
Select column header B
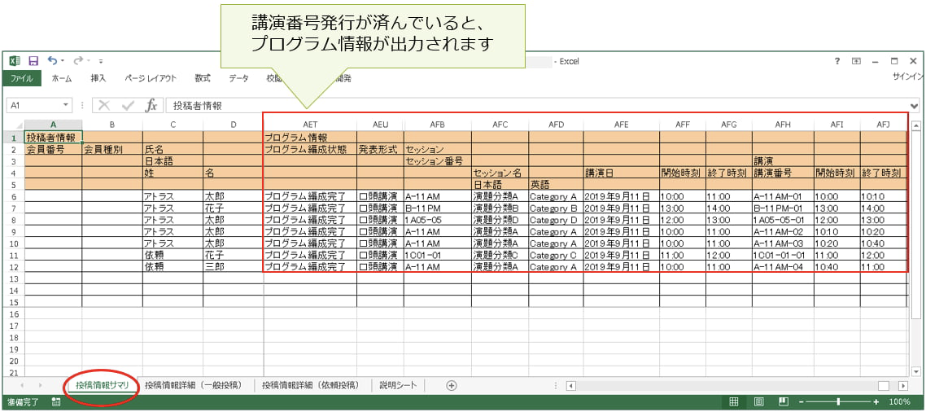tap(112, 125)
